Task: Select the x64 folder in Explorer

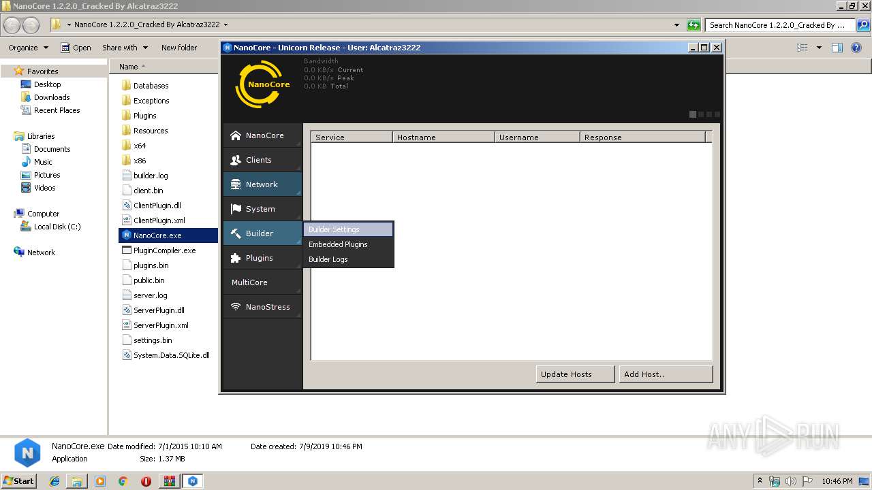Action: [x=134, y=146]
